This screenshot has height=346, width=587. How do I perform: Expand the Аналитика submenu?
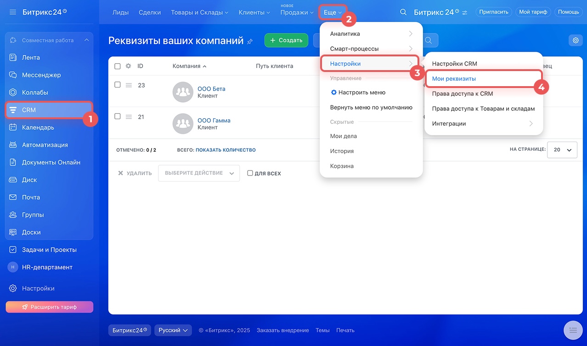pos(371,34)
